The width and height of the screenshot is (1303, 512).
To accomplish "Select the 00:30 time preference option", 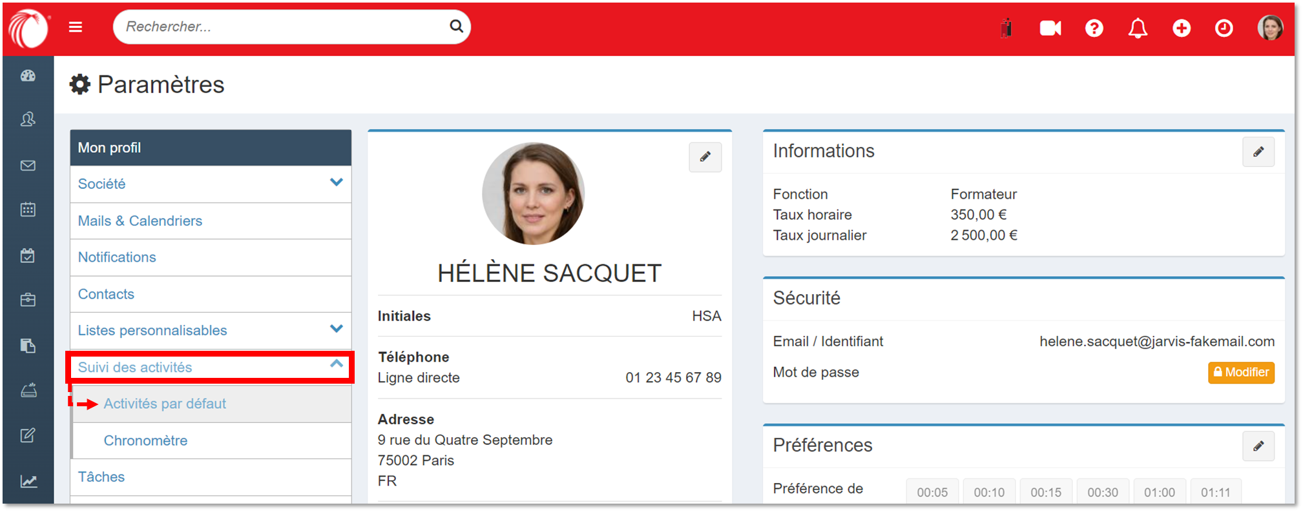I will point(1102,492).
